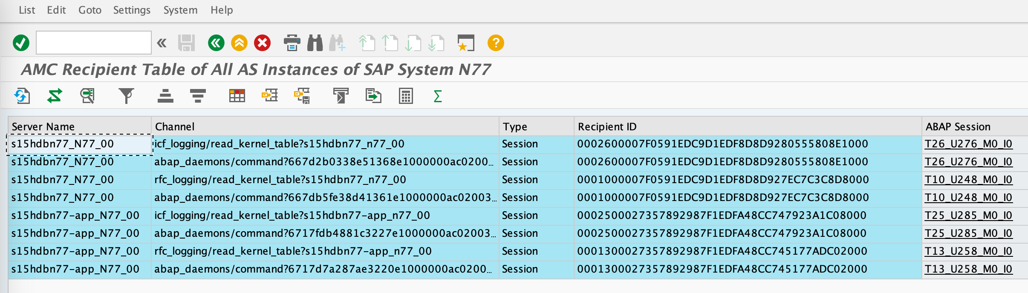Viewport: 1028px width, 293px height.
Task: Open ABAP session link T13_U258_M0_I0 in last row
Action: (x=968, y=269)
